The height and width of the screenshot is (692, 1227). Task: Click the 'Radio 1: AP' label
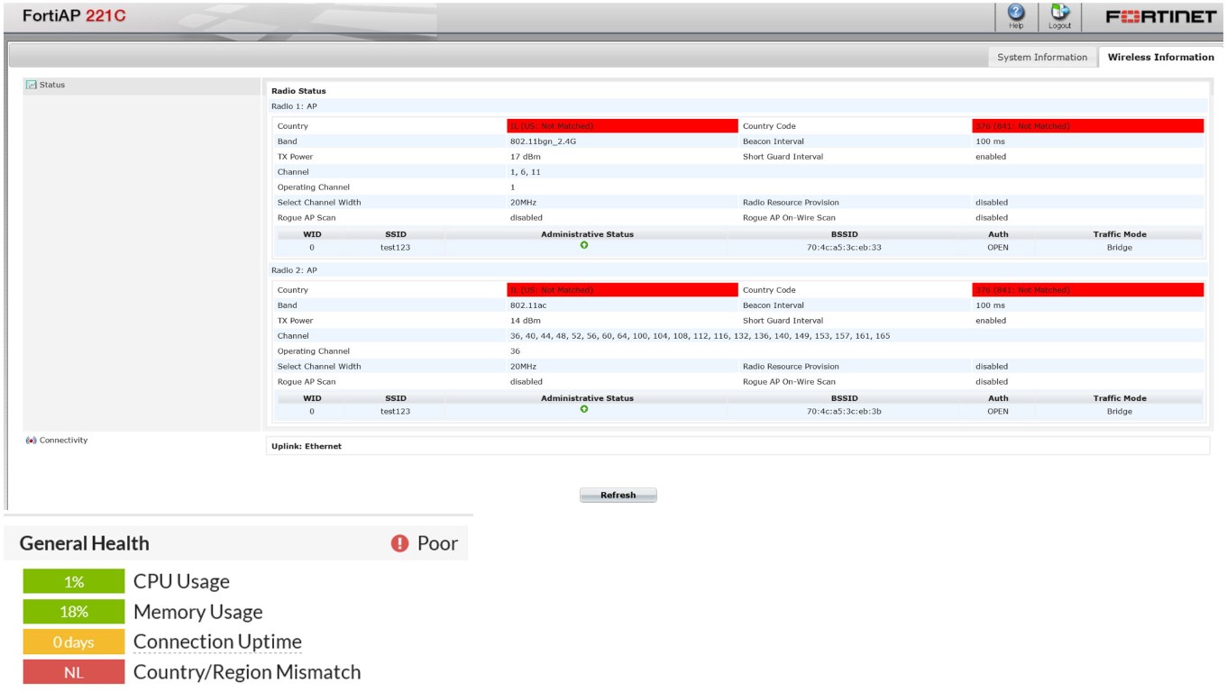(294, 106)
